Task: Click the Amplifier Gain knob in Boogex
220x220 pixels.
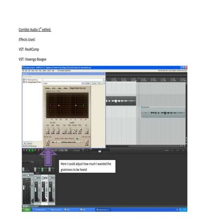Action: pos(70,130)
